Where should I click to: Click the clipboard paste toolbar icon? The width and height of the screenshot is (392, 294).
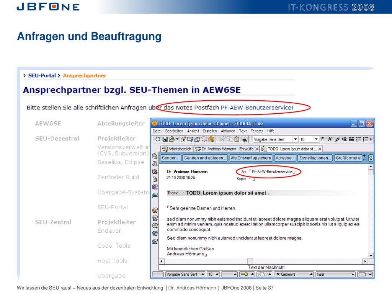coord(237,139)
